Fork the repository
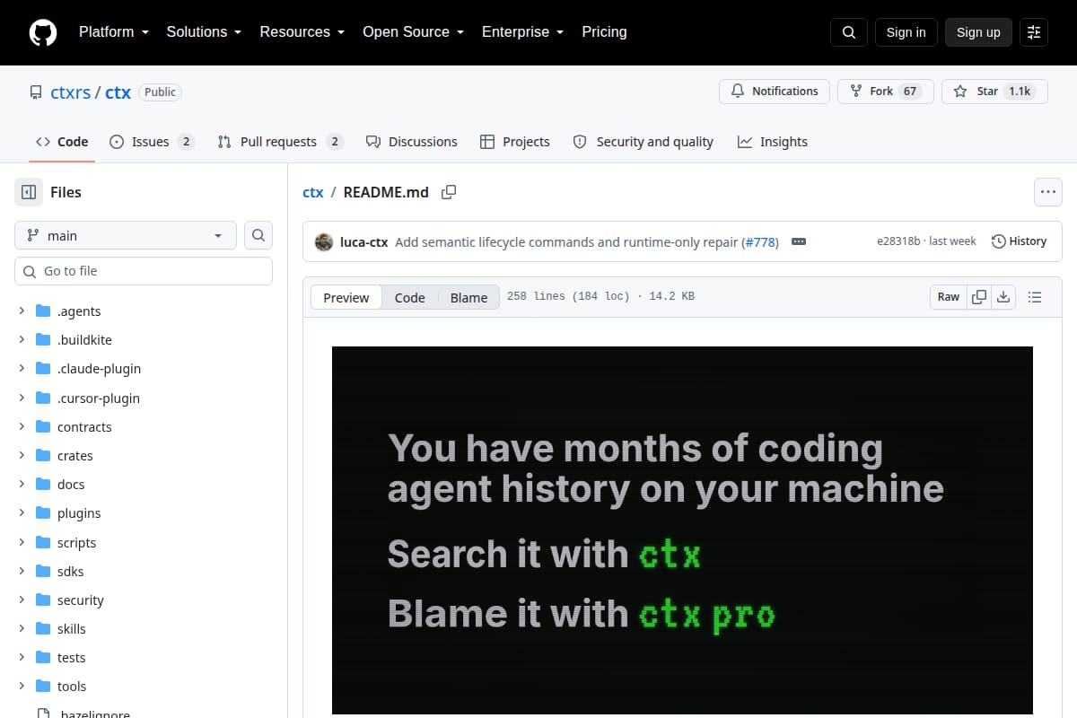The width and height of the screenshot is (1077, 718). (886, 92)
